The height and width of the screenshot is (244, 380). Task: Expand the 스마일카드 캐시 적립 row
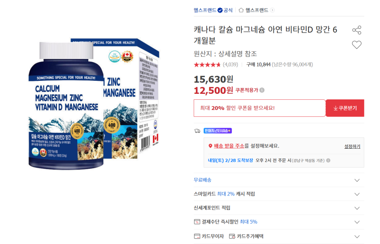357,194
